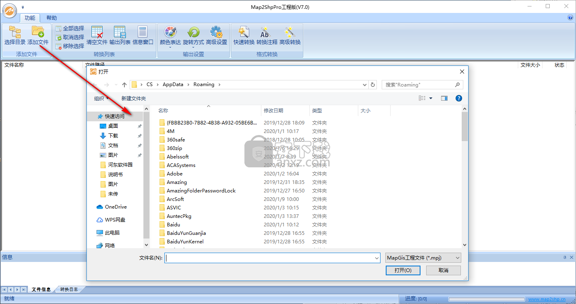Click 新建文件夹 button
Image resolution: width=576 pixels, height=304 pixels.
pyautogui.click(x=134, y=98)
